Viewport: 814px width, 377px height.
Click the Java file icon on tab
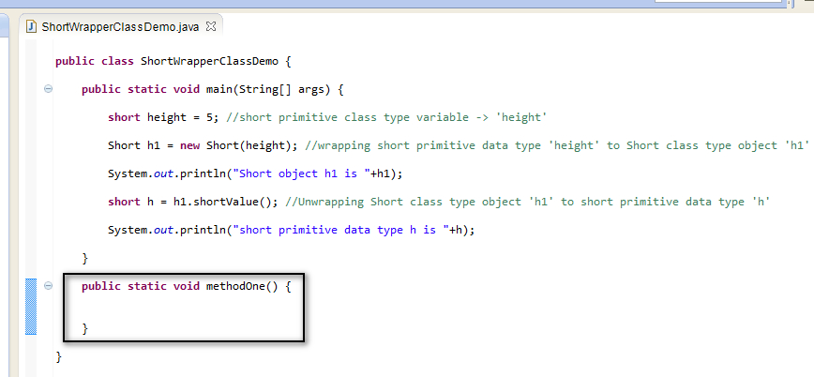(32, 26)
